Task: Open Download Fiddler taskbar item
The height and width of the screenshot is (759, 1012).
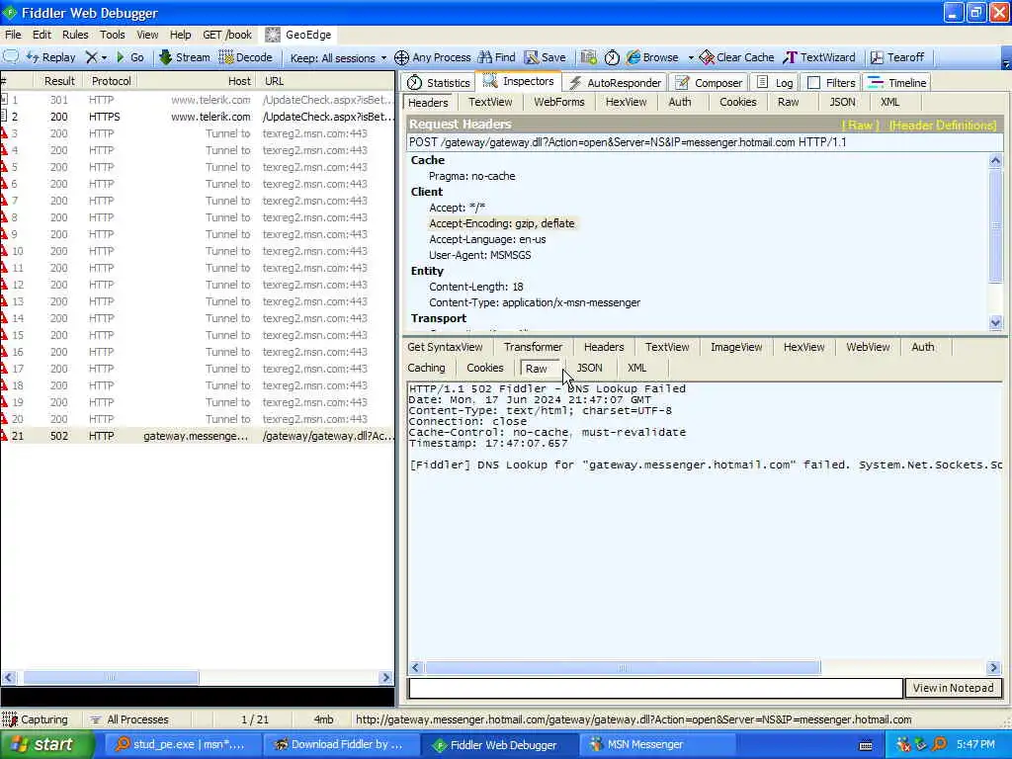Action: click(339, 745)
